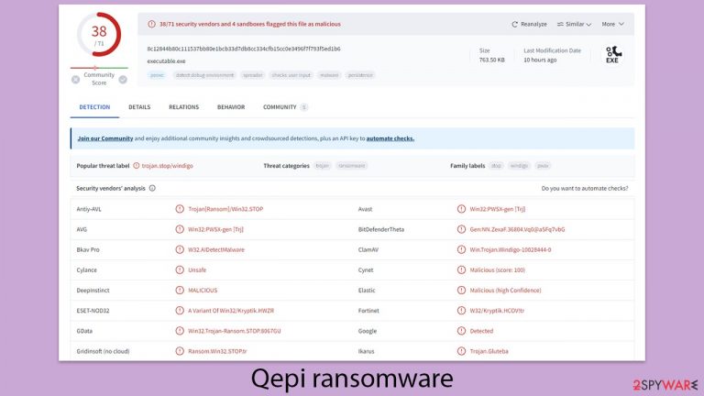Click Do you want to automate checks
The height and width of the screenshot is (396, 704).
click(x=585, y=188)
